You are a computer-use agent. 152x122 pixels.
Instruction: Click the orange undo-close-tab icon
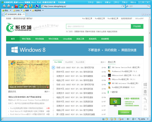tap(31, 6)
